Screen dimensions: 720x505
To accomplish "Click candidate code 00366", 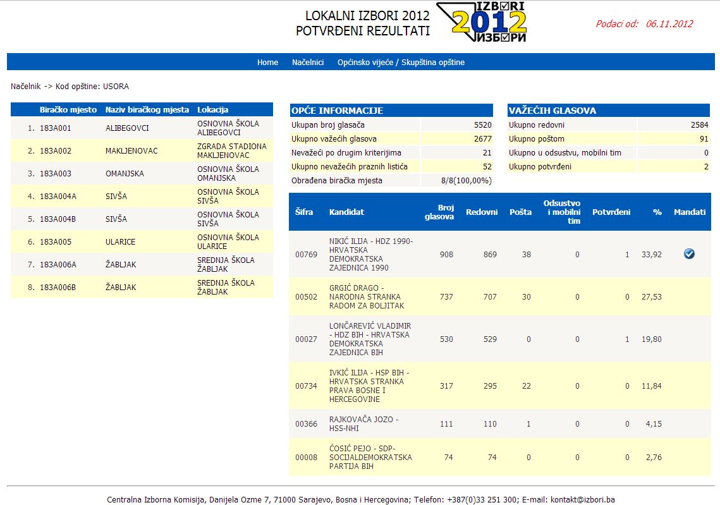I will click(x=307, y=423).
